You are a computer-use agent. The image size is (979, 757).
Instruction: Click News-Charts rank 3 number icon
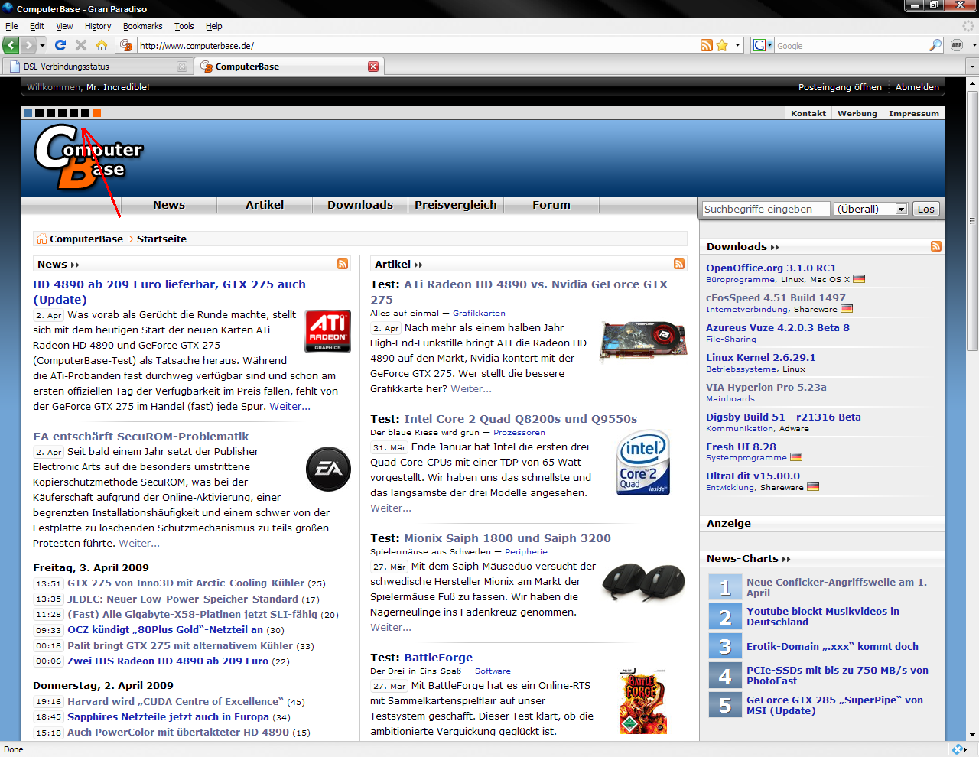[x=725, y=647]
